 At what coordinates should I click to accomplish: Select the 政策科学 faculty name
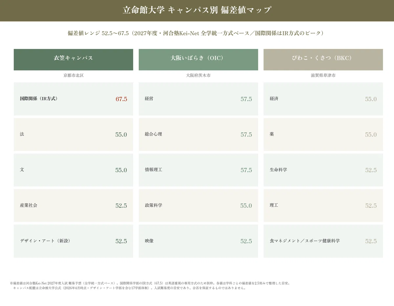click(153, 205)
